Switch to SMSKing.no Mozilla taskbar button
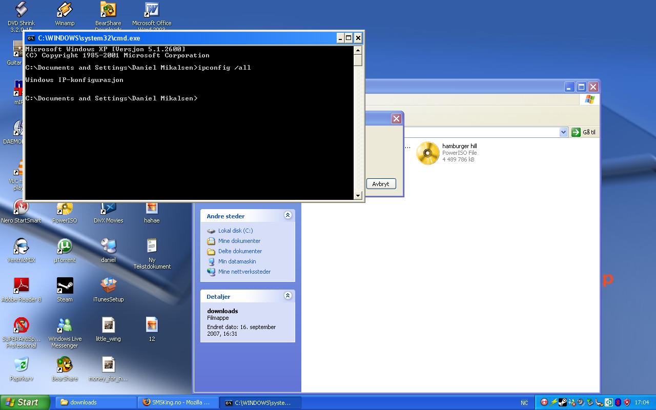656x410 pixels. (x=178, y=403)
